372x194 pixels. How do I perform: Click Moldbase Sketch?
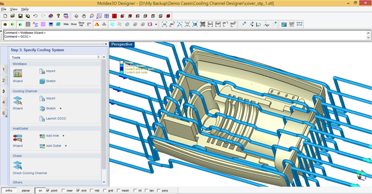[x=48, y=81]
